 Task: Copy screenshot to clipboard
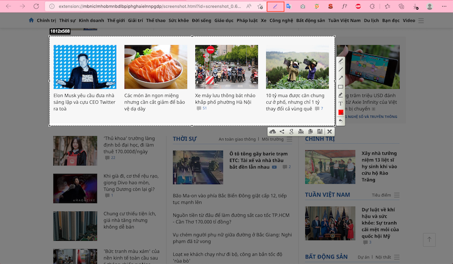(310, 131)
